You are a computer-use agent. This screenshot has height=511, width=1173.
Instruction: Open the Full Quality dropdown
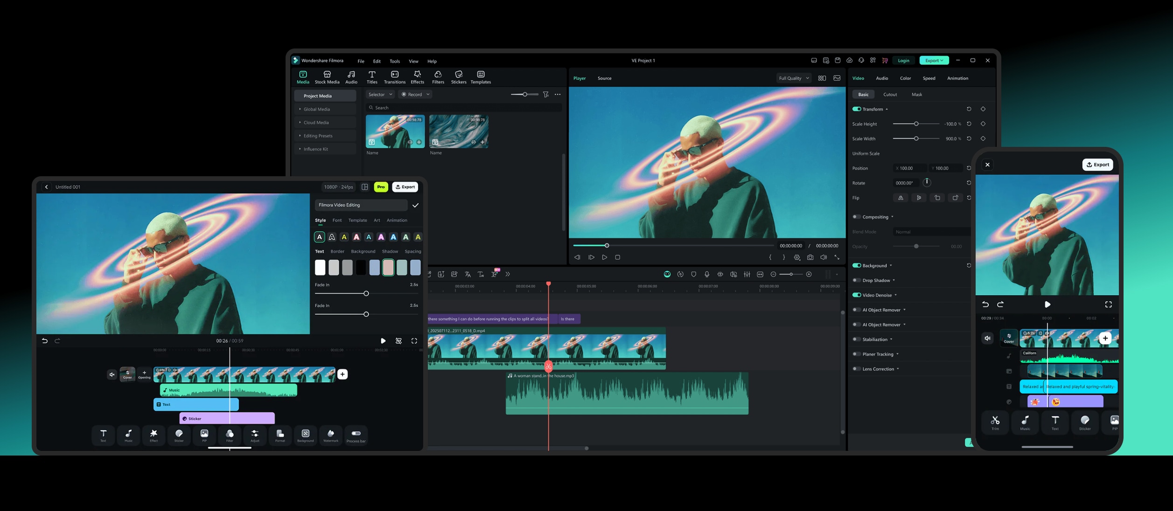tap(793, 78)
